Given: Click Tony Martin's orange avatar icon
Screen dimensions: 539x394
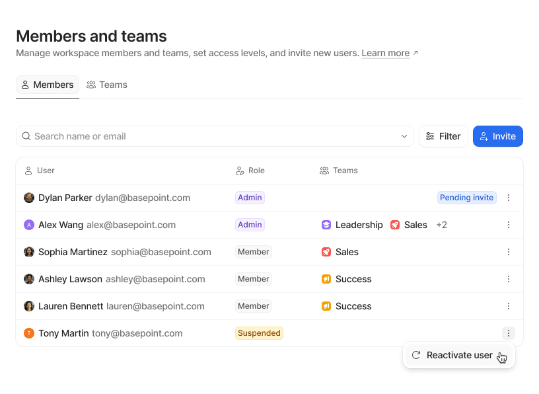Looking at the screenshot, I should pyautogui.click(x=29, y=333).
